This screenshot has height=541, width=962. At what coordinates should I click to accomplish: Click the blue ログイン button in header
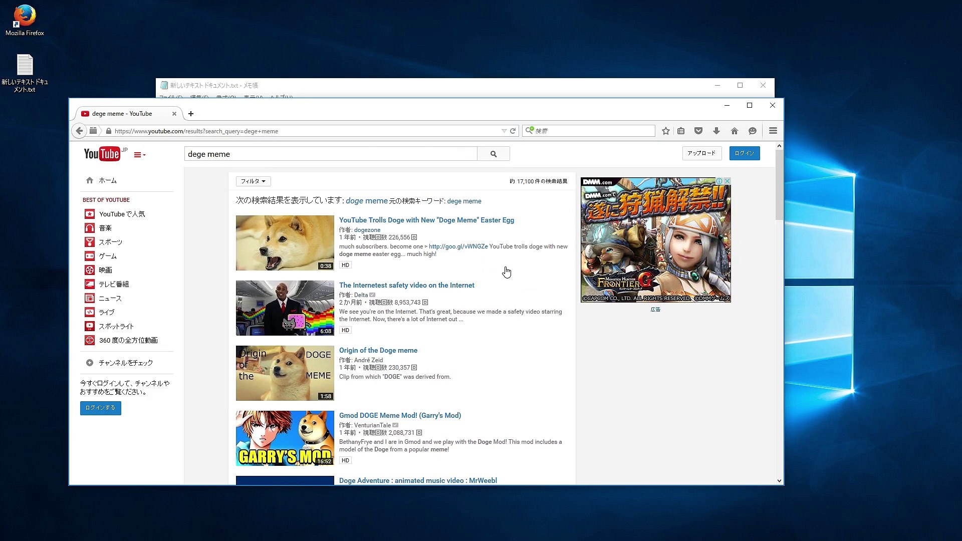click(x=745, y=153)
